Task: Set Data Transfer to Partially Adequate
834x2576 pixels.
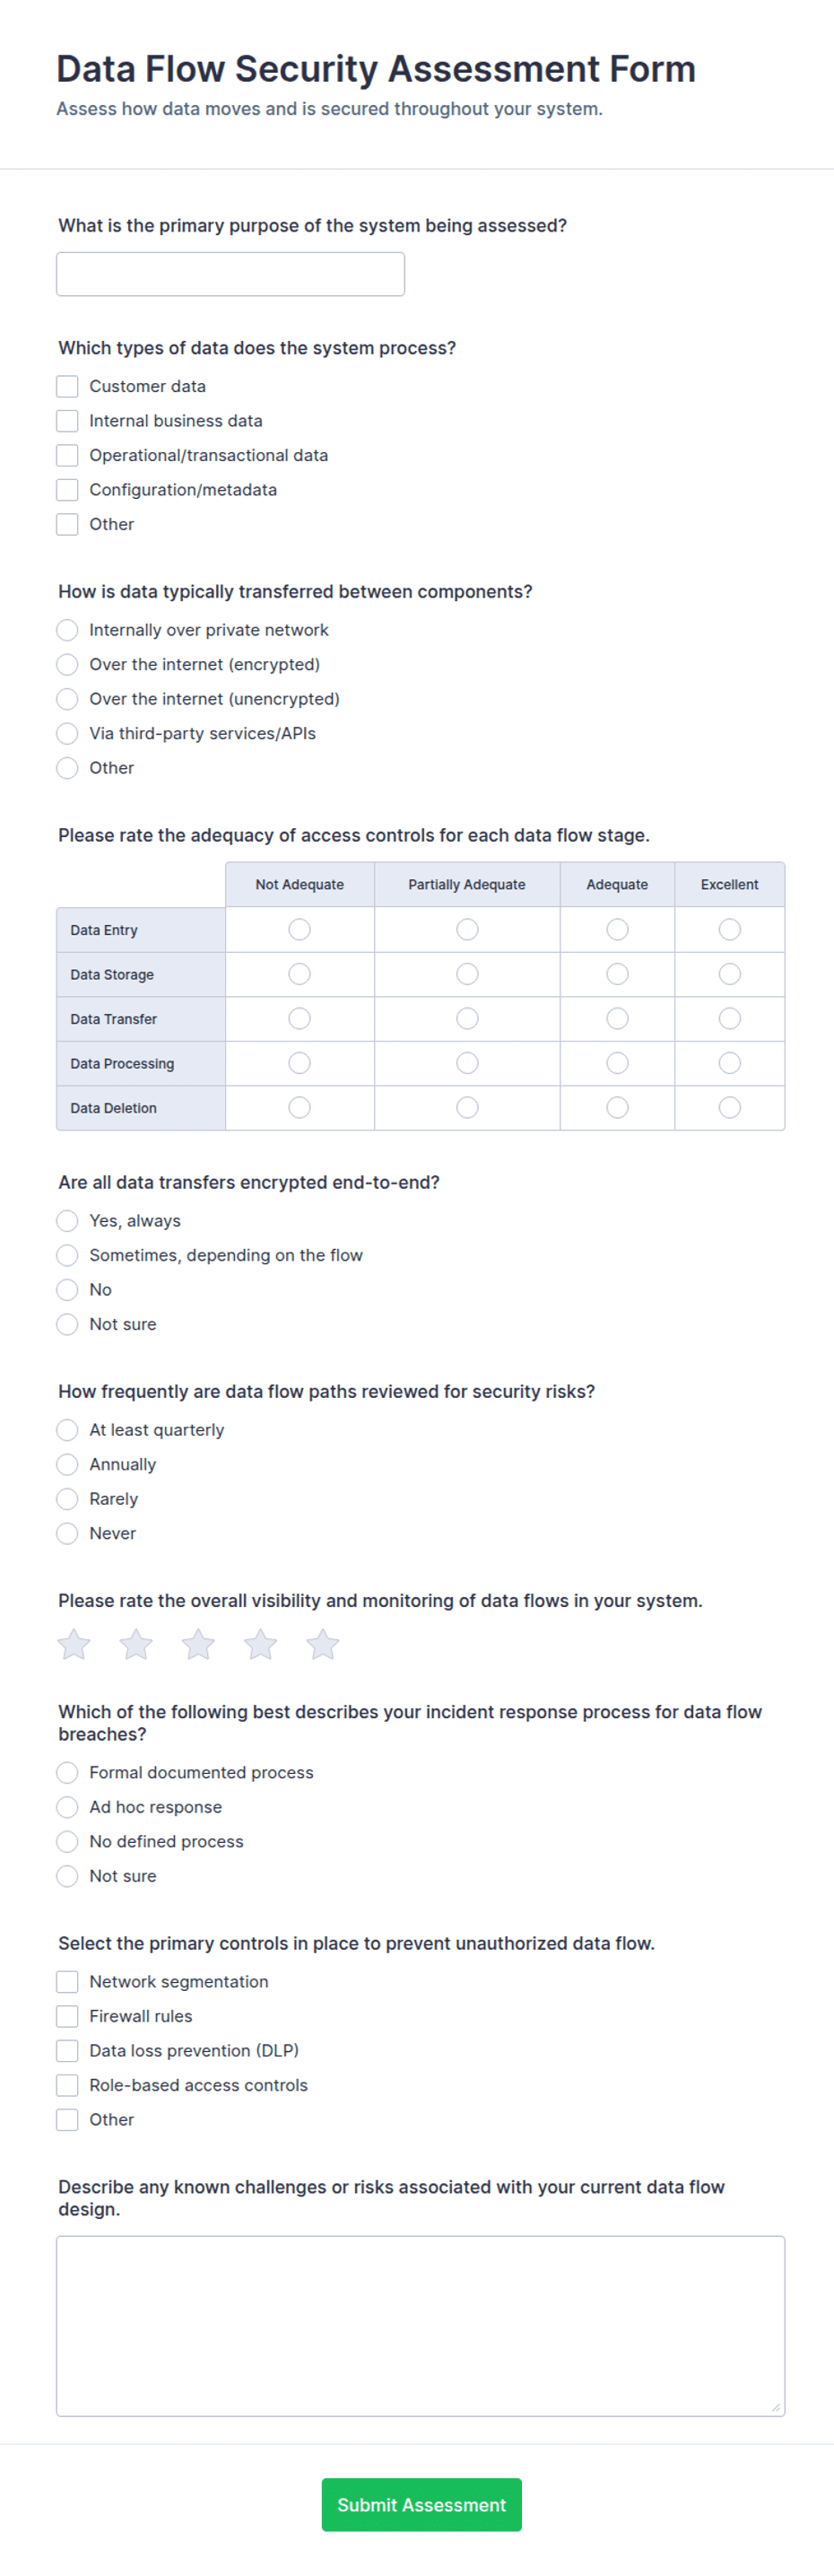Action: coord(467,1019)
